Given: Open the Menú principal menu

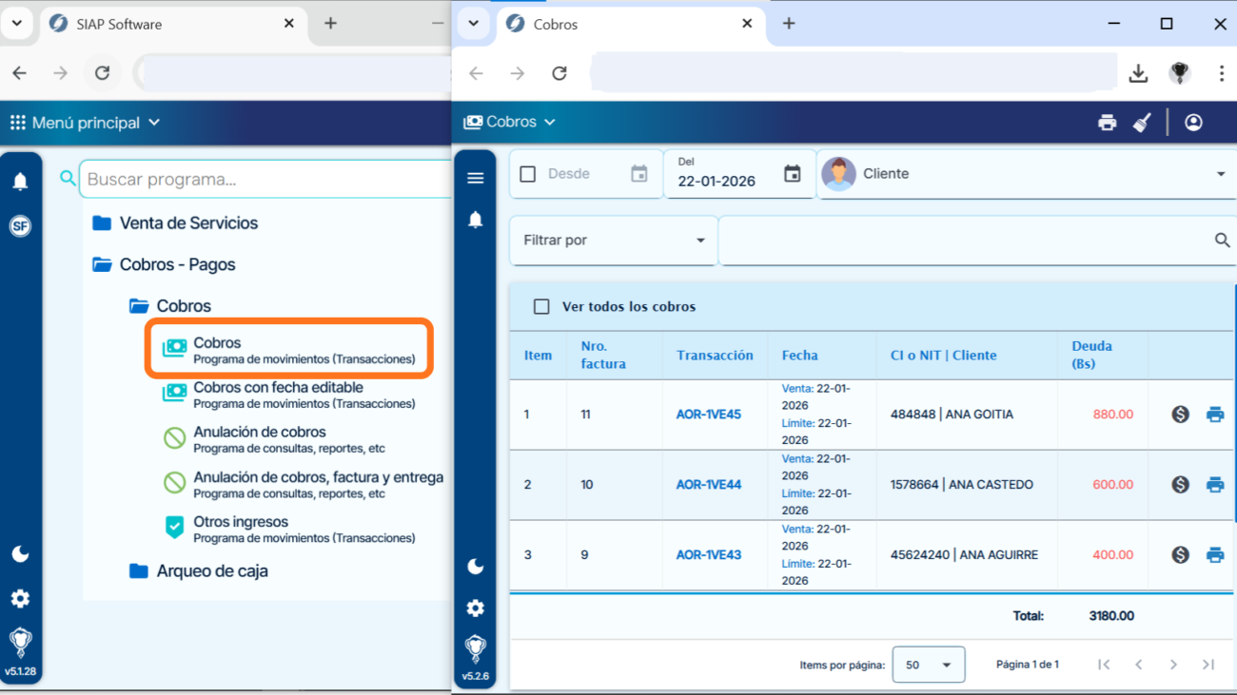Looking at the screenshot, I should [86, 123].
